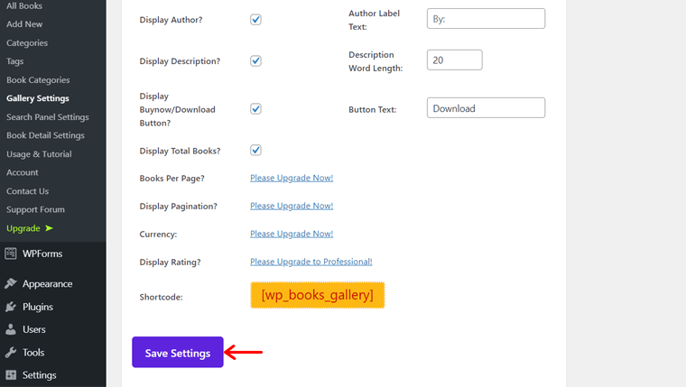
Task: Open Search Panel Settings submenu item
Action: pos(47,117)
